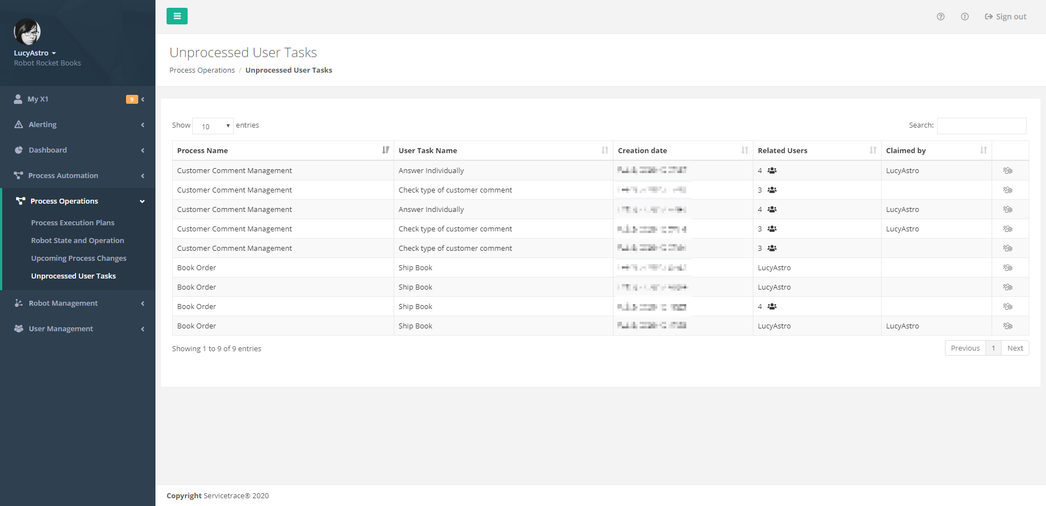
Task: Click inside the Search input field
Action: (982, 125)
